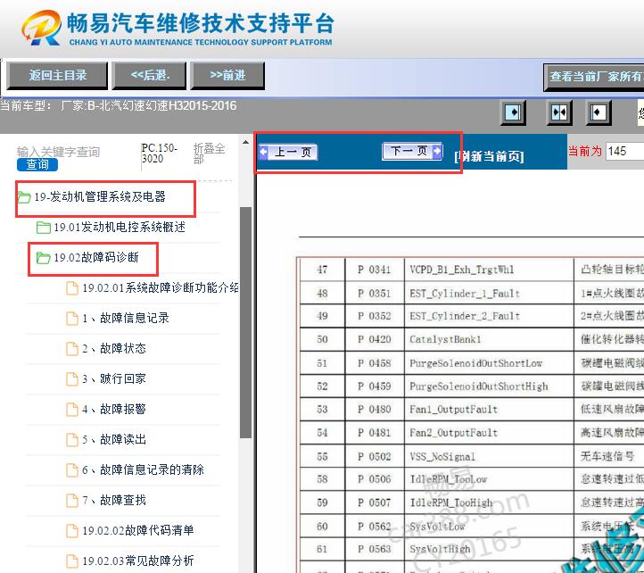Click page icon beside 6、故障信息记录的清除
This screenshot has width=644, height=573.
(x=72, y=469)
